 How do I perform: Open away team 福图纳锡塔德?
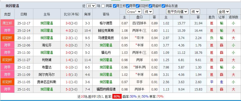coord(106,89)
